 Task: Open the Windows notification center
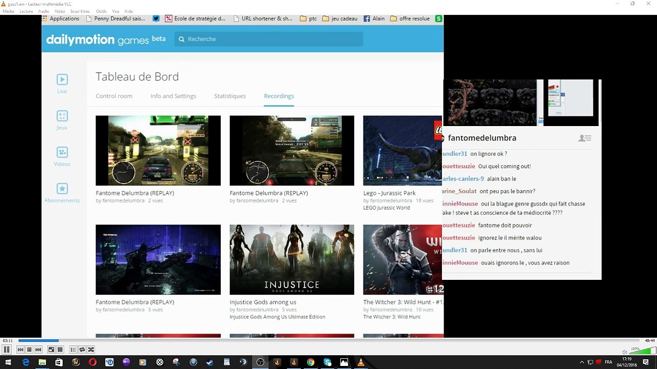646,362
